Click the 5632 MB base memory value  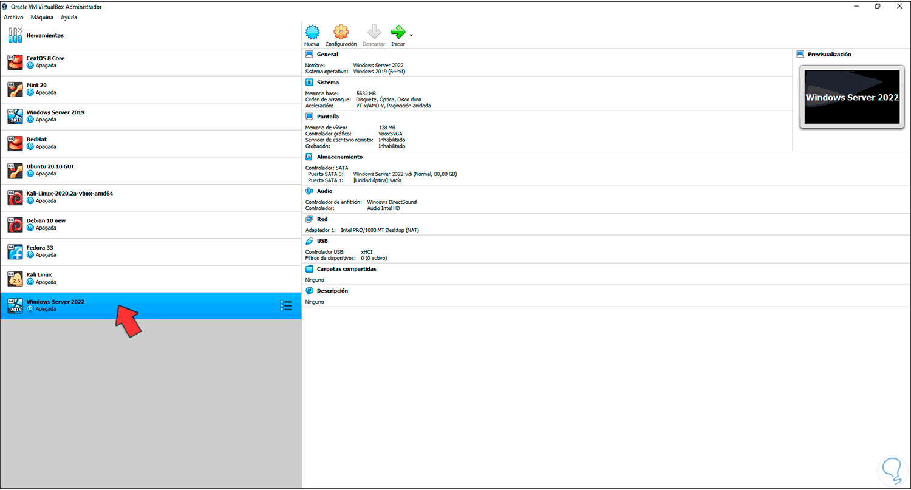[366, 94]
